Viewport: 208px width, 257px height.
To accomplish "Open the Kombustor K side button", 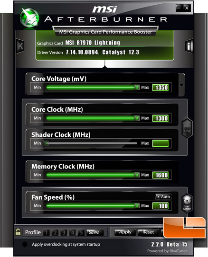I will coord(20,46).
